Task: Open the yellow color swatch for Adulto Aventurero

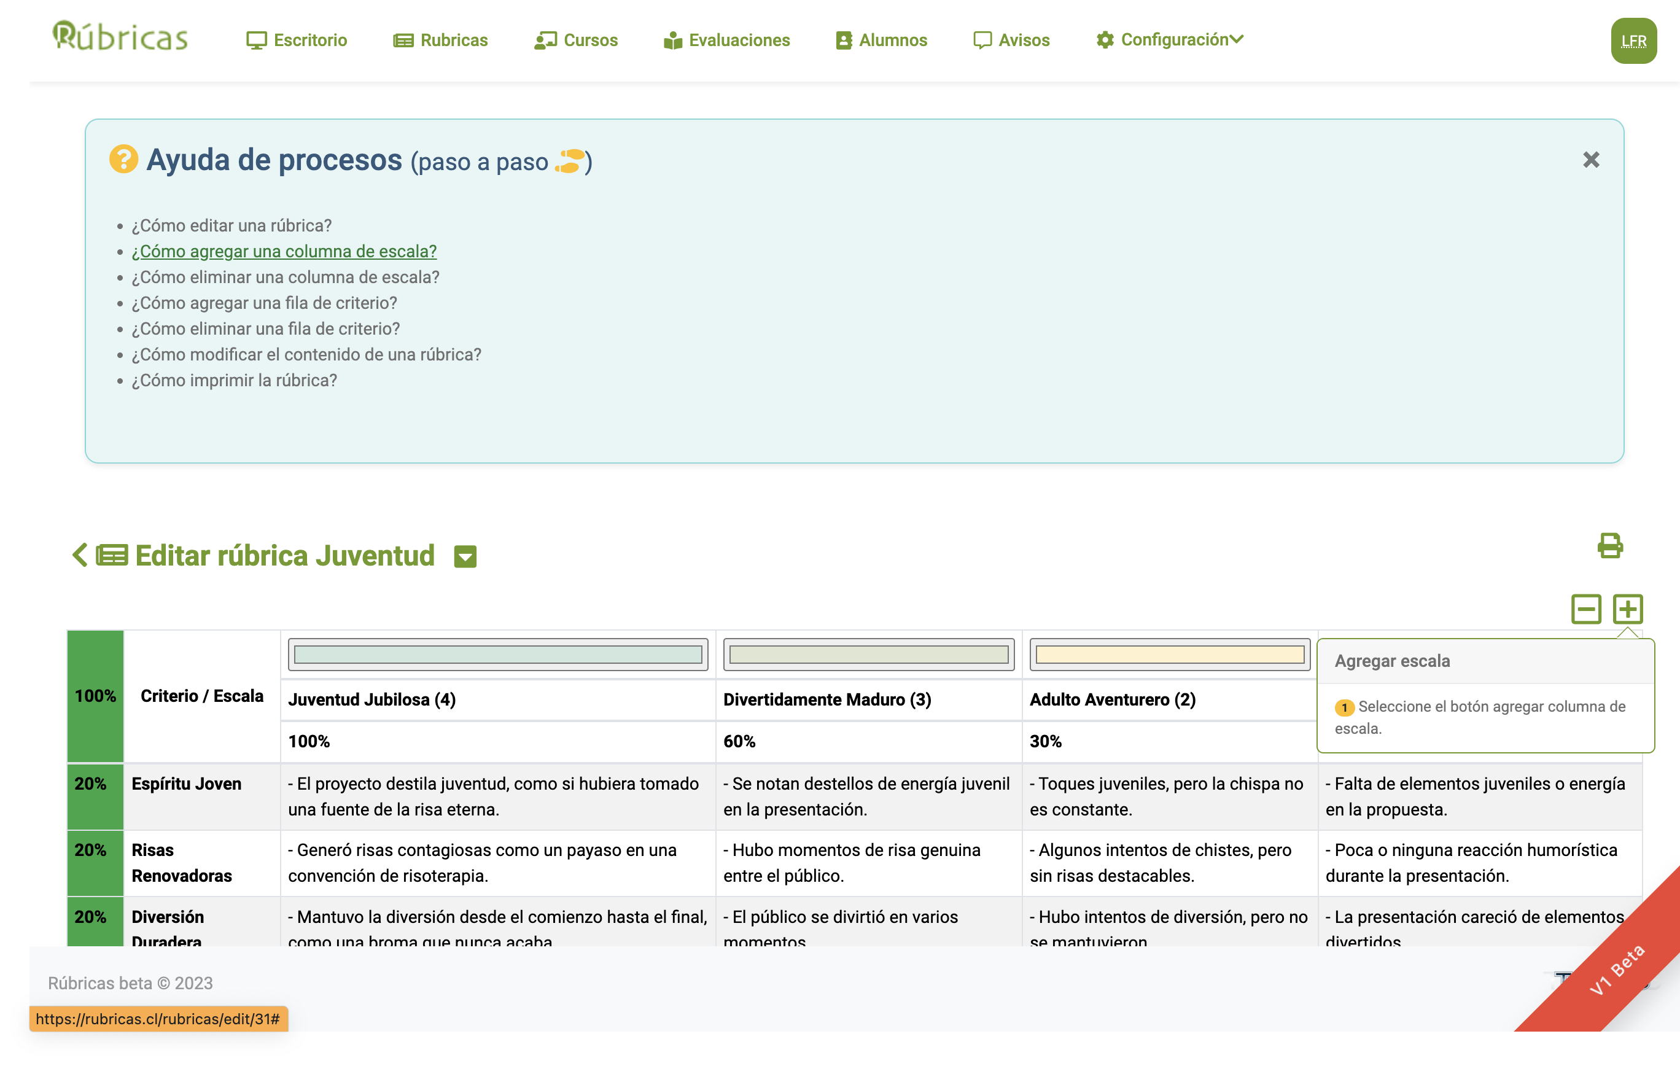Action: (1169, 655)
